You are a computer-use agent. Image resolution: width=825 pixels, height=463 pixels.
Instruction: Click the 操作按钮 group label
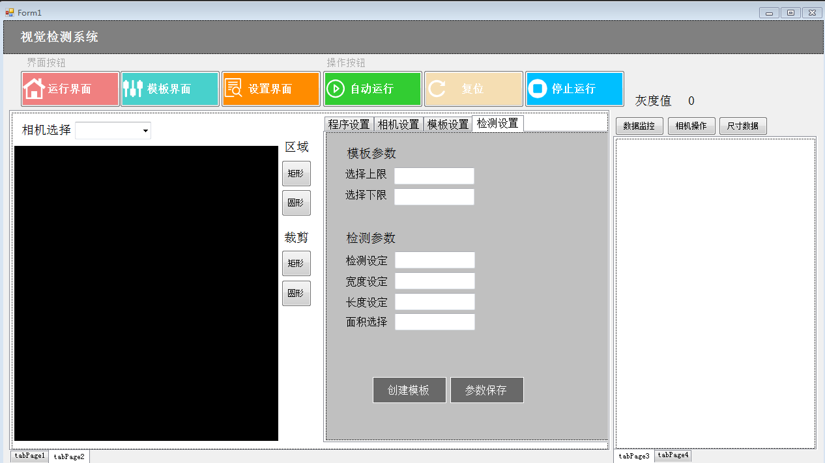click(346, 63)
